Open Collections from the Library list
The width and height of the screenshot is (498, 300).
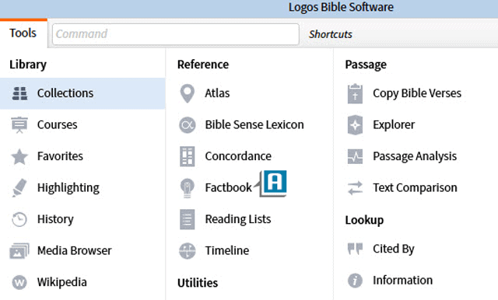65,93
